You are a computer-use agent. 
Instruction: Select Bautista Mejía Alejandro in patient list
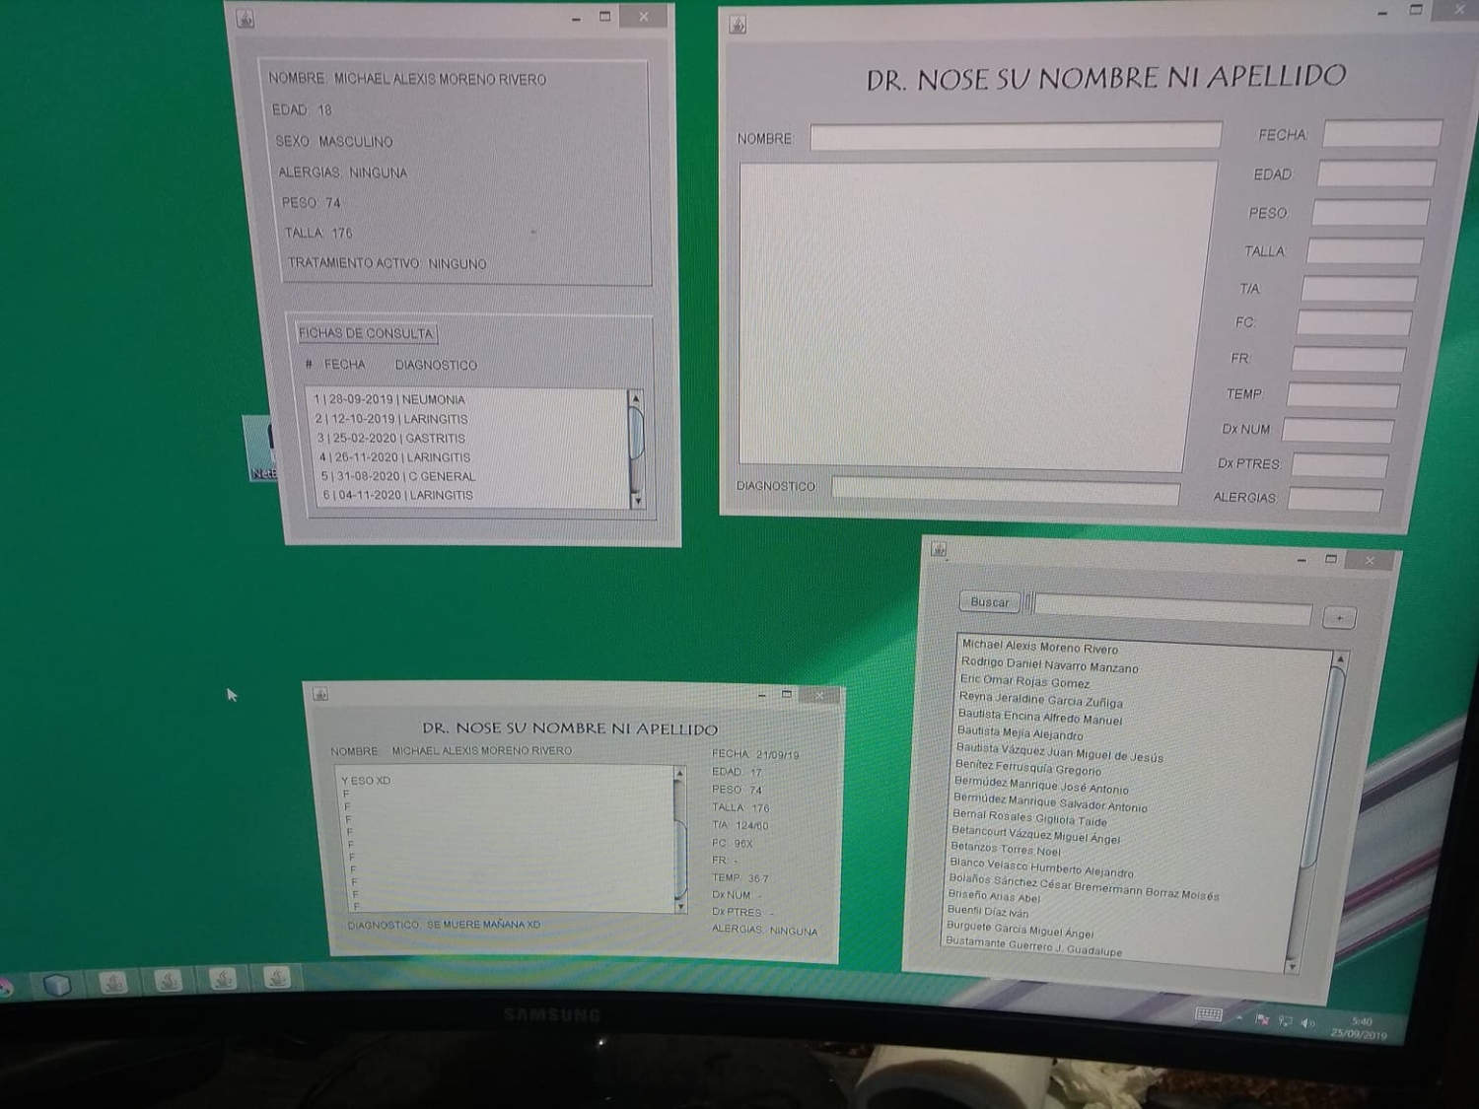pos(1020,732)
